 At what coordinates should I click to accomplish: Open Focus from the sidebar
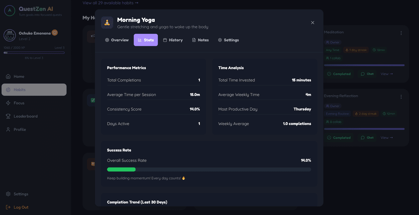click(19, 103)
